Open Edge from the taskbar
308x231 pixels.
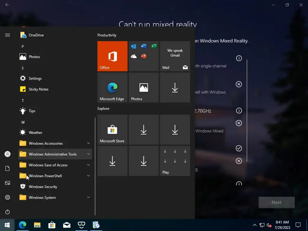(x=22, y=225)
